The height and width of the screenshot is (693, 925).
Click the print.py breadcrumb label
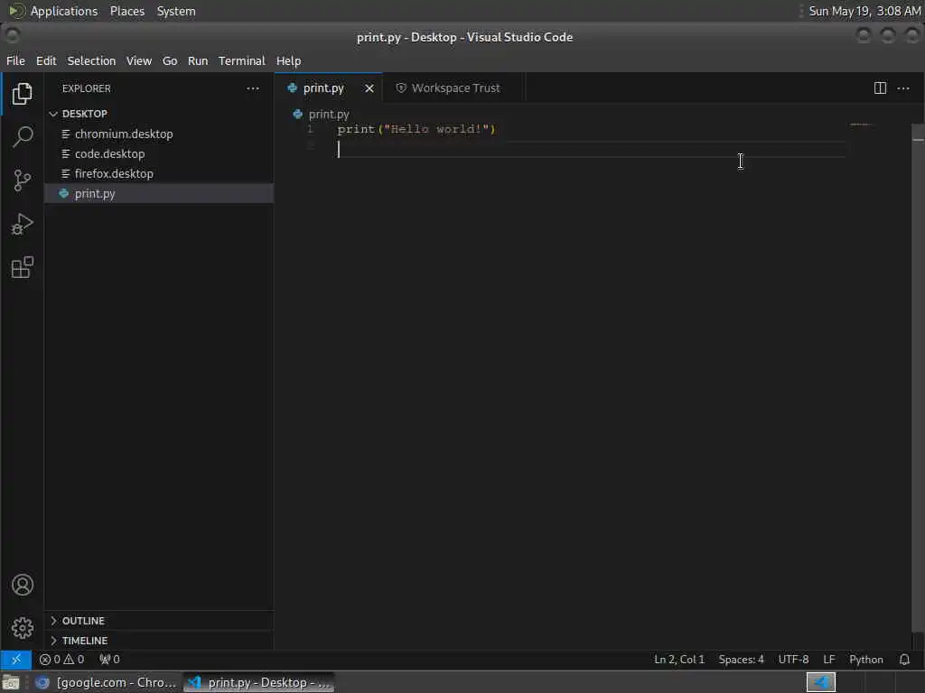329,115
